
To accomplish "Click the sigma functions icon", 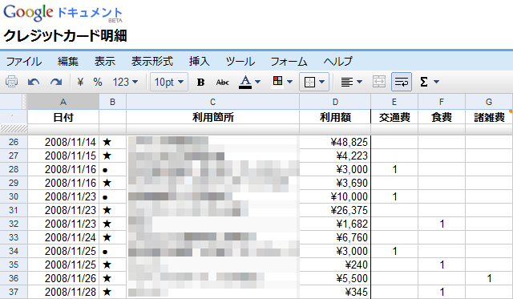I will coord(424,82).
